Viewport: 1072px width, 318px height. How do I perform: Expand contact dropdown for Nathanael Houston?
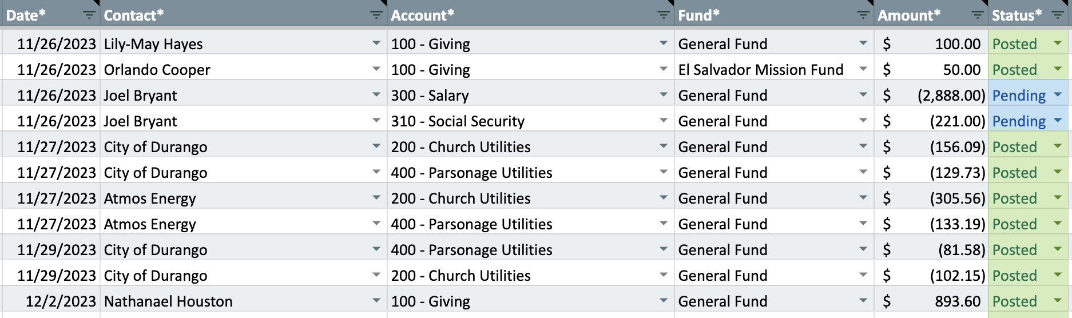point(376,301)
